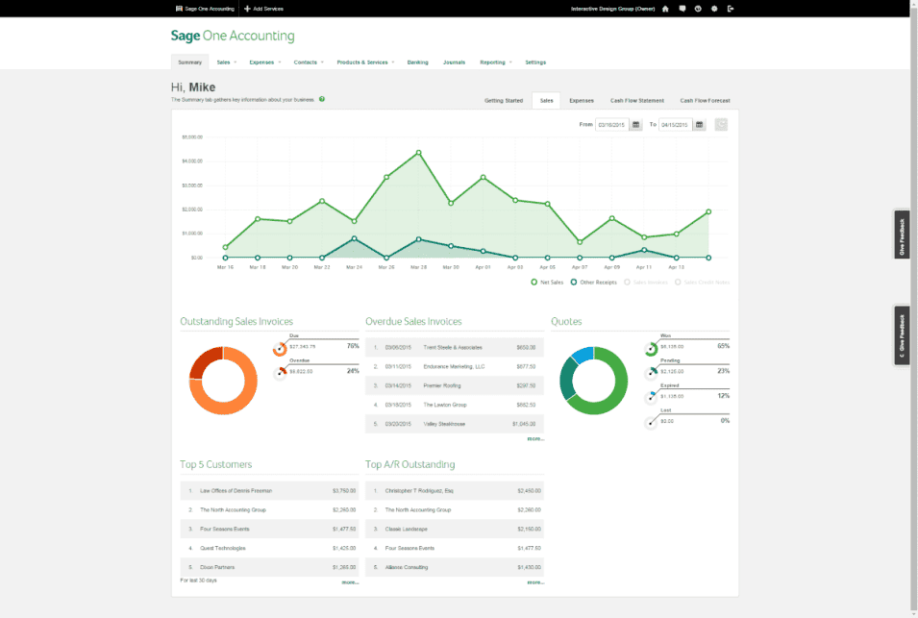
Task: Expand the Products & Services dropdown
Action: [364, 62]
